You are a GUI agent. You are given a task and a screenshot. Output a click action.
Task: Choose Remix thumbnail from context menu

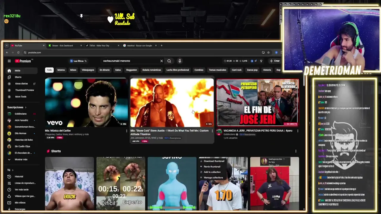pyautogui.click(x=212, y=167)
